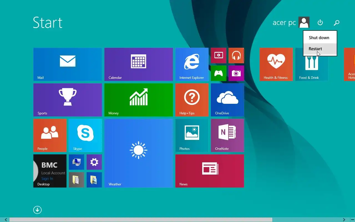Open the Calendar tile
Screen dimensions: 355x222
pos(139,64)
